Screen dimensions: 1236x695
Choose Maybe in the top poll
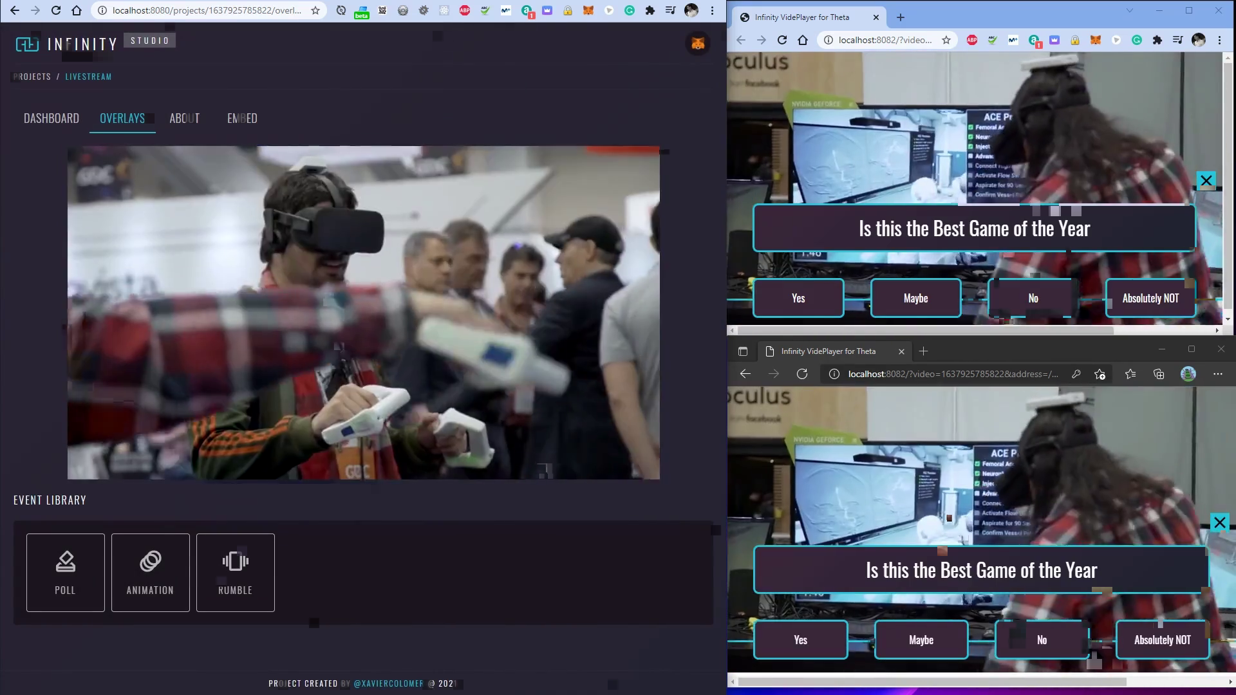(915, 298)
